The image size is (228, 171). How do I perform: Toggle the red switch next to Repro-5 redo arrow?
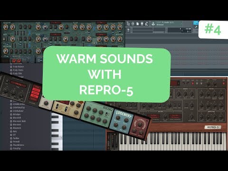[193, 83]
